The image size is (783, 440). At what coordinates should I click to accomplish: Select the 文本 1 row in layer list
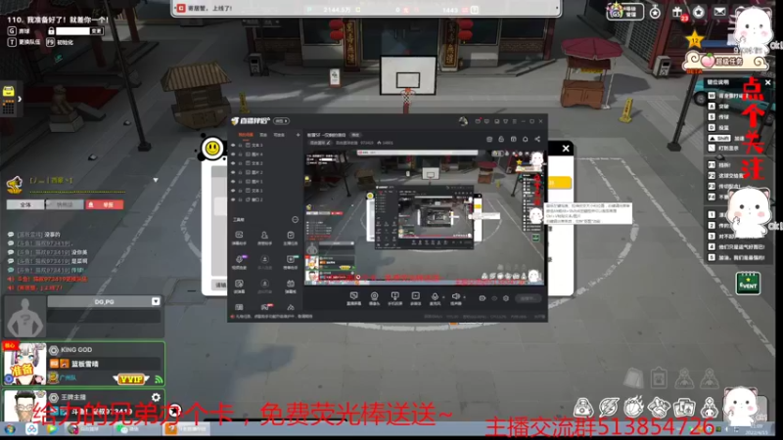[265, 190]
